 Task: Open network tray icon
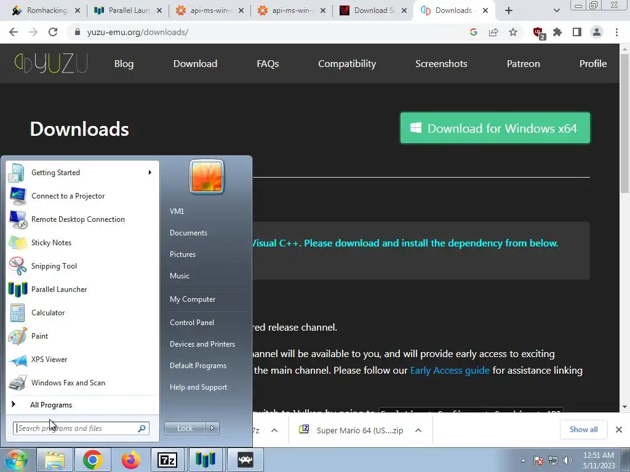pyautogui.click(x=553, y=460)
